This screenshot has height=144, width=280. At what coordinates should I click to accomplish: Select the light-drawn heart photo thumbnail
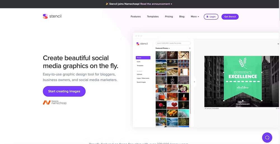tap(172, 80)
